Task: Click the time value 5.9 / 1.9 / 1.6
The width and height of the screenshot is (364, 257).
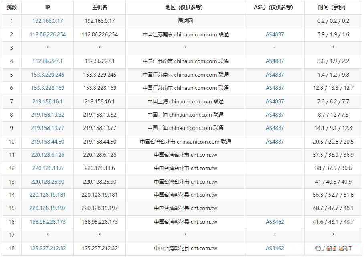Action: click(334, 34)
